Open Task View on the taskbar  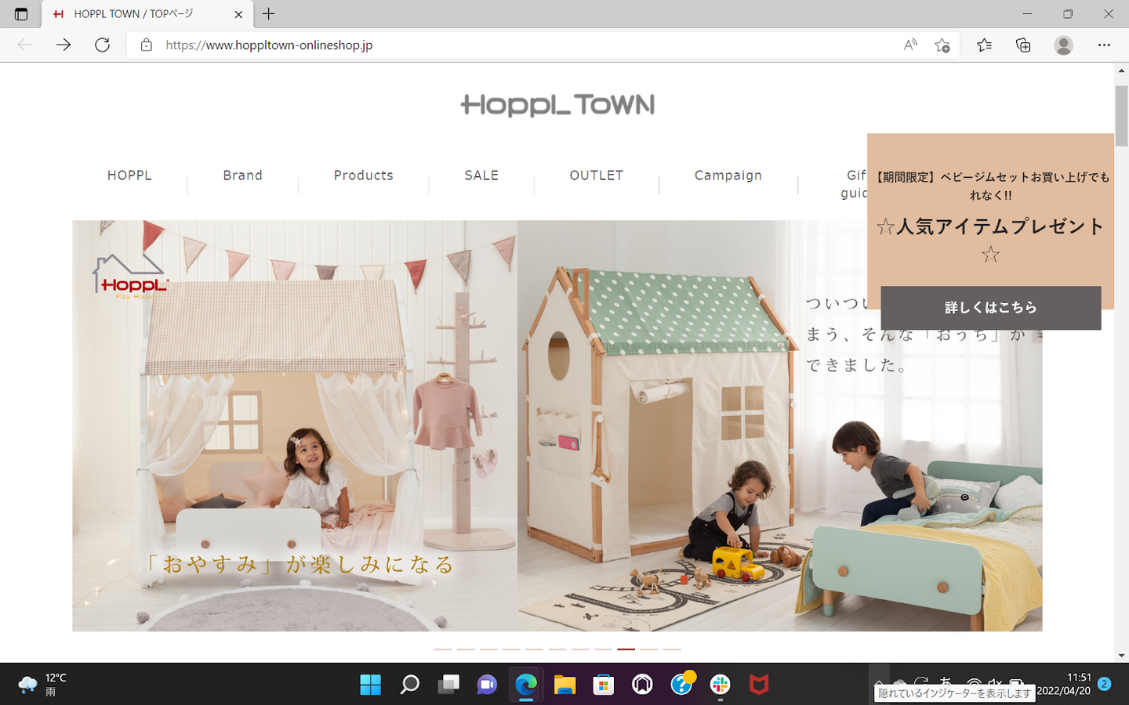coord(448,685)
